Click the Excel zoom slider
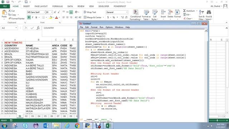 click(x=217, y=120)
